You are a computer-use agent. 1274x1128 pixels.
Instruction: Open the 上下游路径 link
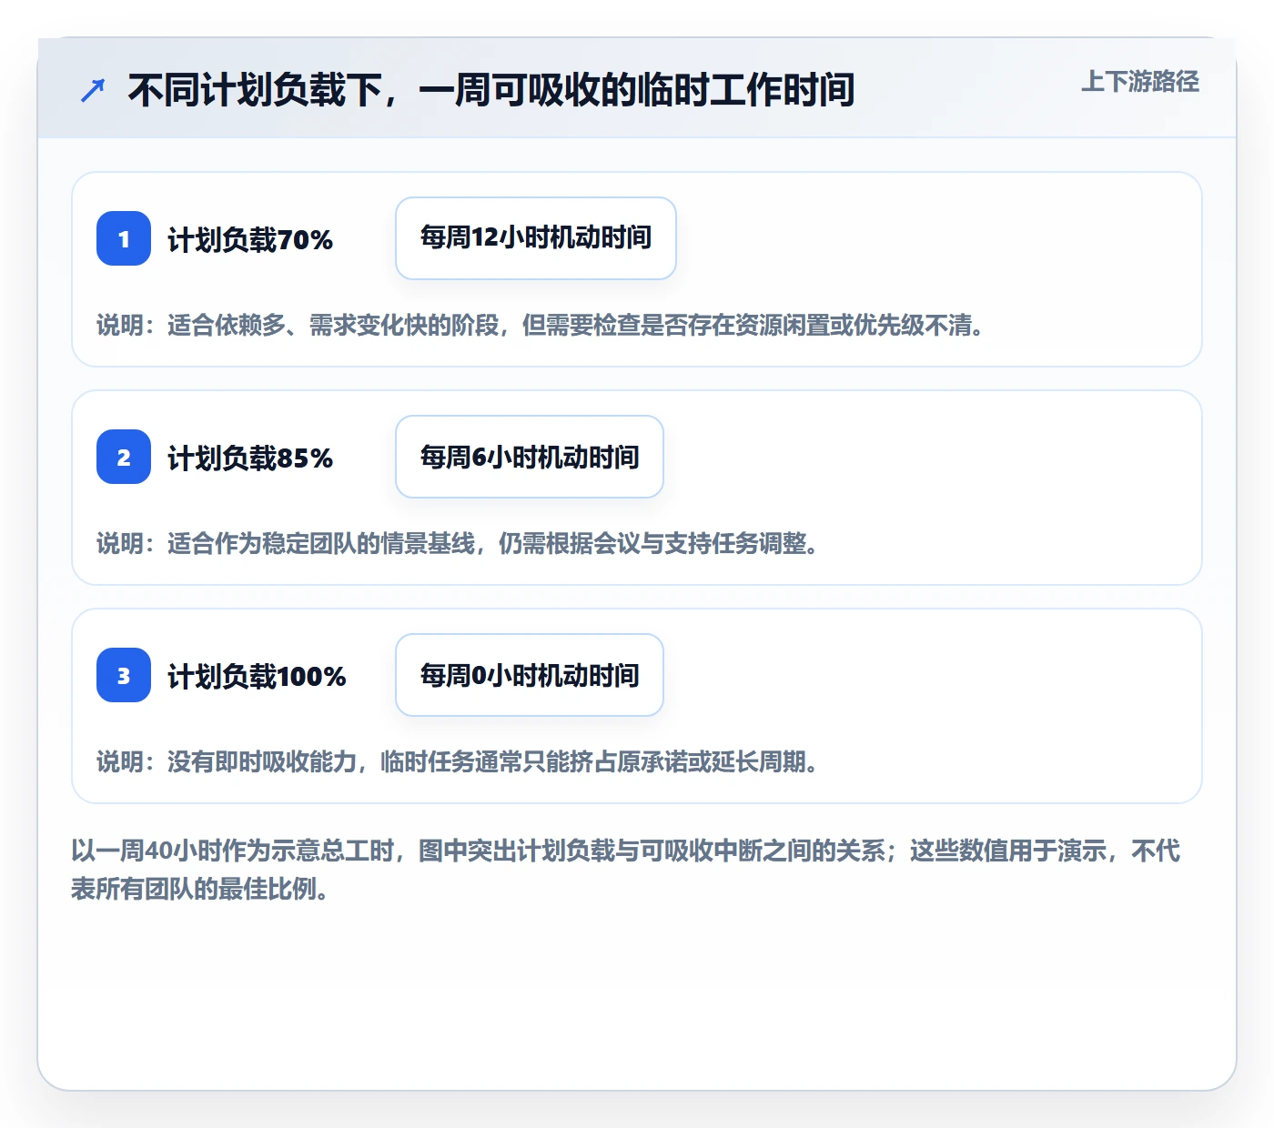(x=1140, y=82)
